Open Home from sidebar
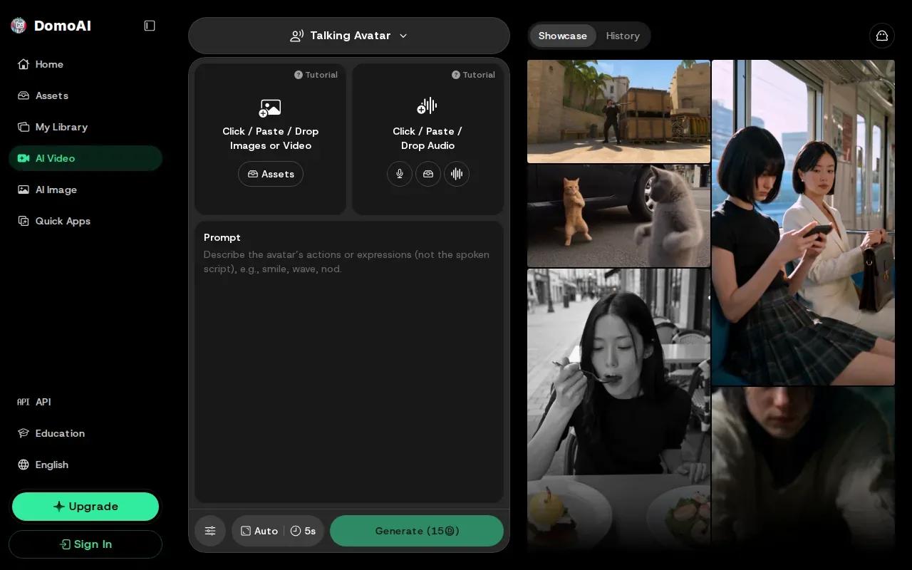912x570 pixels. tap(85, 64)
